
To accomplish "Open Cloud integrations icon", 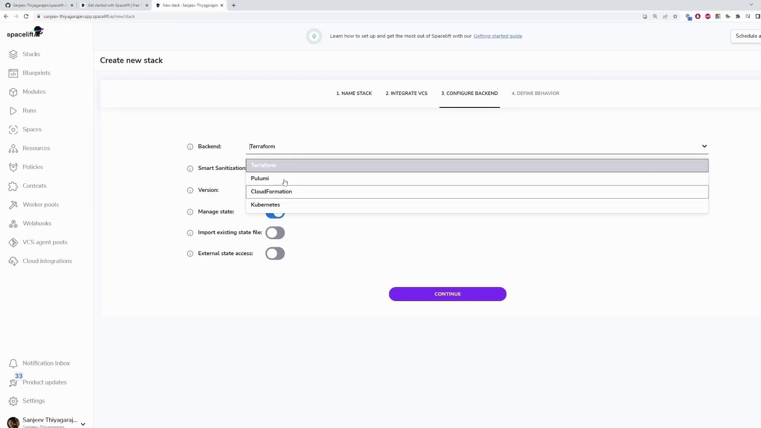I will (13, 261).
